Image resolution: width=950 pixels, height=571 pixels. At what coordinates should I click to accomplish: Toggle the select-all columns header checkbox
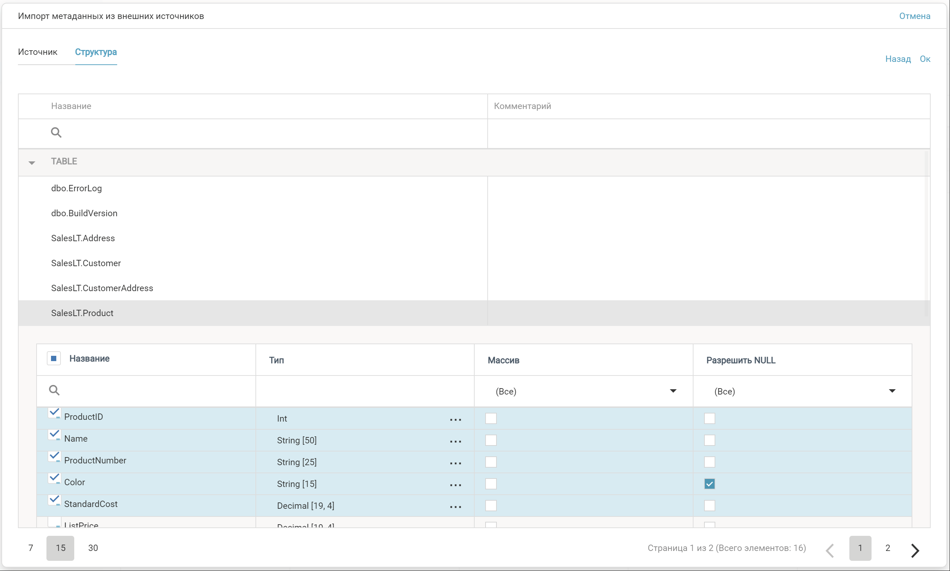[54, 359]
